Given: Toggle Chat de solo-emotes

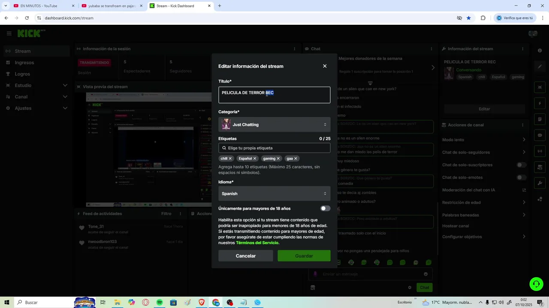Looking at the screenshot, I should [x=522, y=178].
